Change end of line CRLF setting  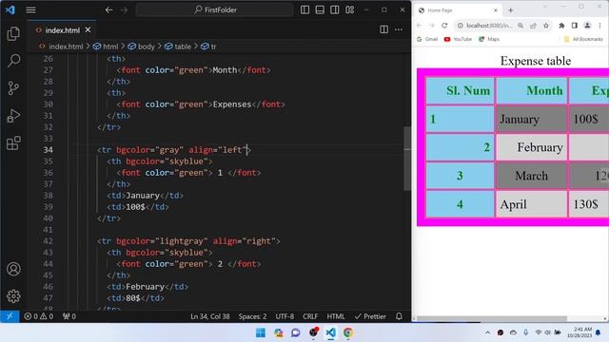pos(310,316)
